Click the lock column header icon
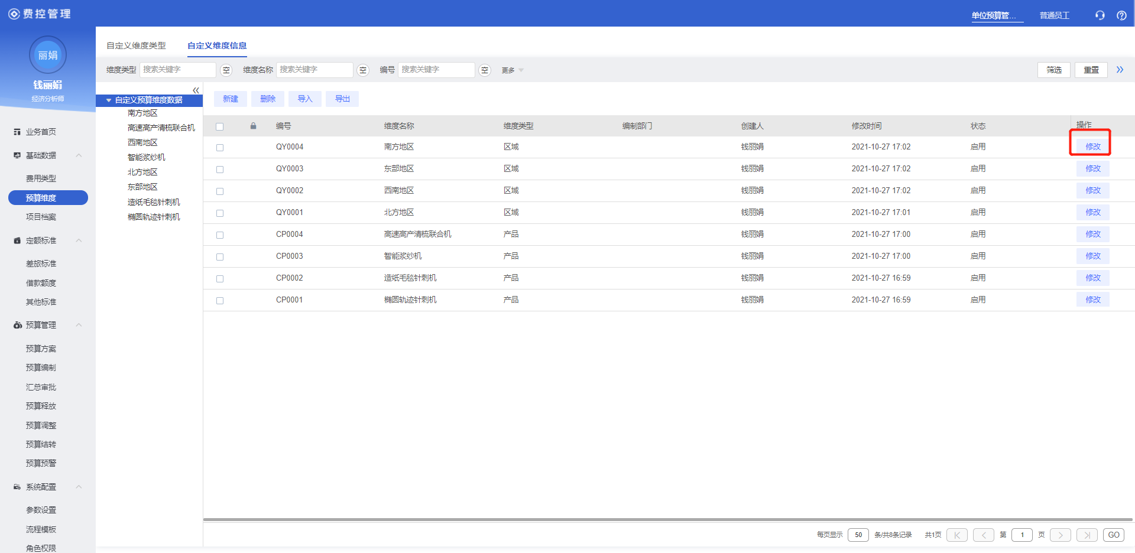This screenshot has height=553, width=1135. click(253, 126)
